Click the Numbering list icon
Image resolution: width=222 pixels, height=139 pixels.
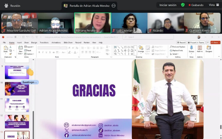[x=88, y=48]
